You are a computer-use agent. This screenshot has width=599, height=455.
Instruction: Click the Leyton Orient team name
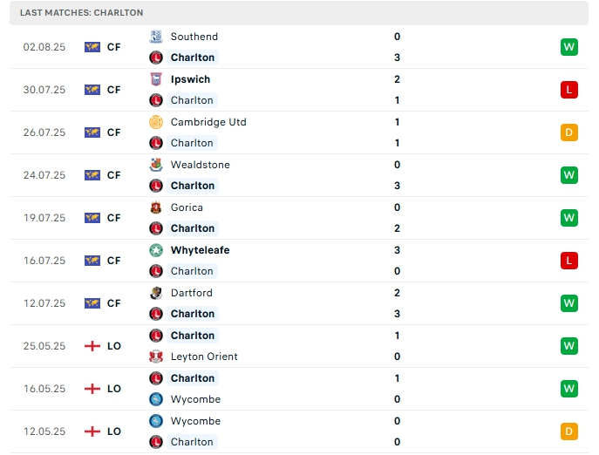pyautogui.click(x=204, y=357)
